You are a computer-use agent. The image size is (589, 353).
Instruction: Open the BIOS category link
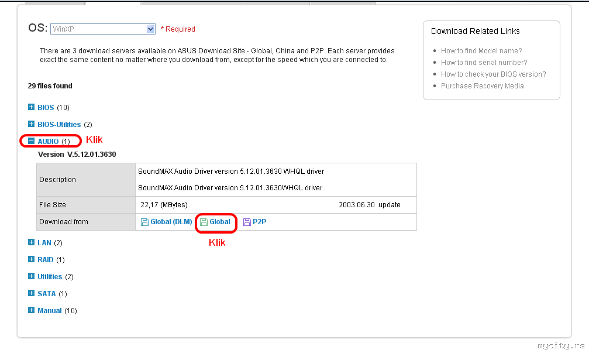(x=46, y=108)
